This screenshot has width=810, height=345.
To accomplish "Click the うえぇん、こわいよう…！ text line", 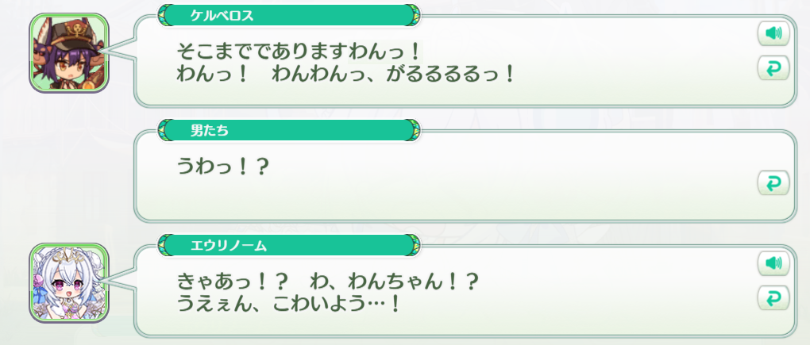I will [288, 305].
